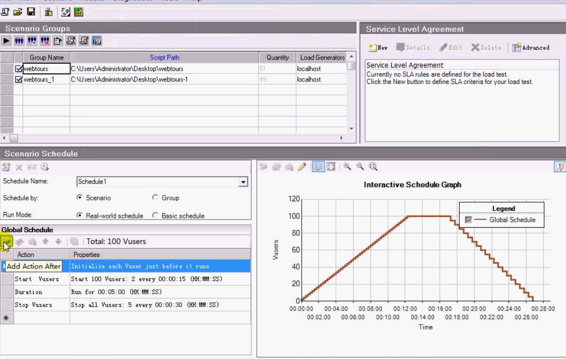
Task: Click the horizontal scrollbar right arrow in Scenario Groups
Action: (341, 138)
